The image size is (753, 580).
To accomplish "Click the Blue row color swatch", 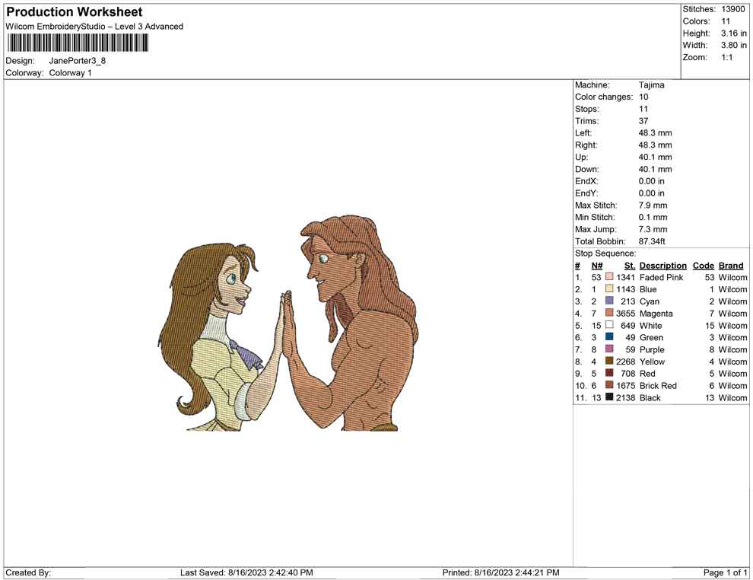I will (x=609, y=288).
